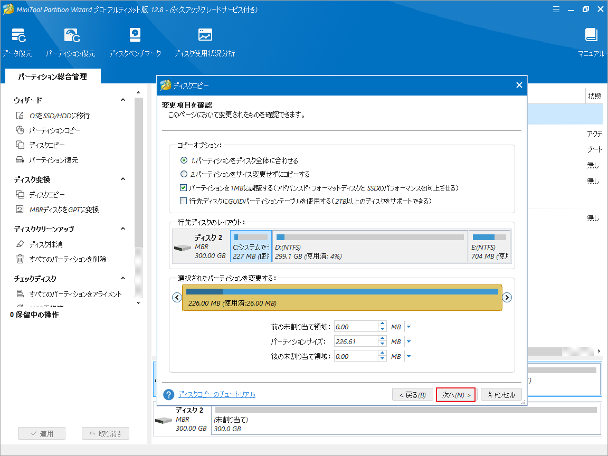Click the 取り消す button

[106, 433]
